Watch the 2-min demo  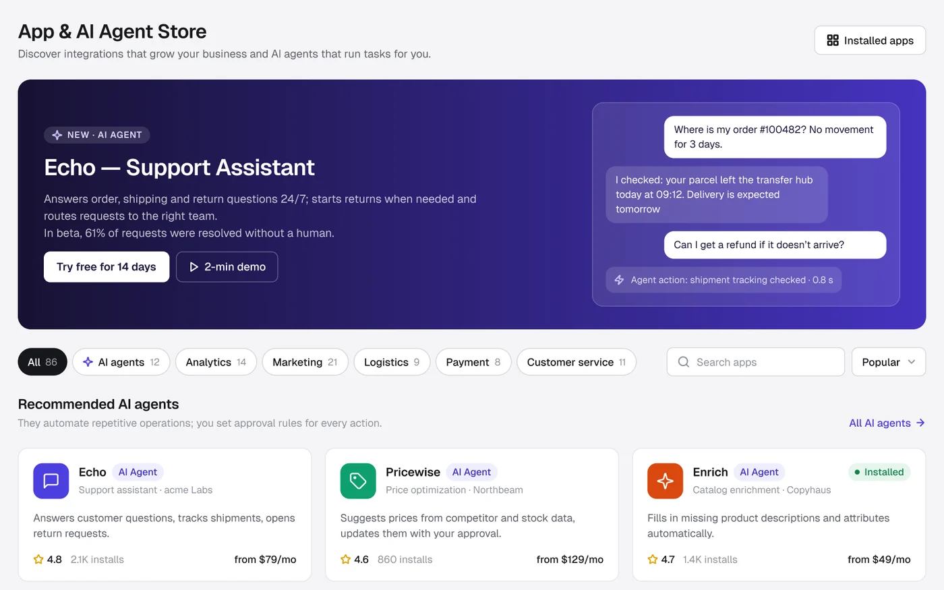pos(227,267)
